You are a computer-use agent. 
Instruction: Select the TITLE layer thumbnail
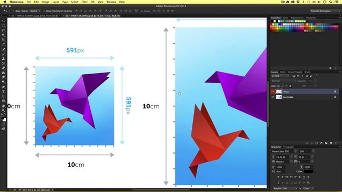279,92
